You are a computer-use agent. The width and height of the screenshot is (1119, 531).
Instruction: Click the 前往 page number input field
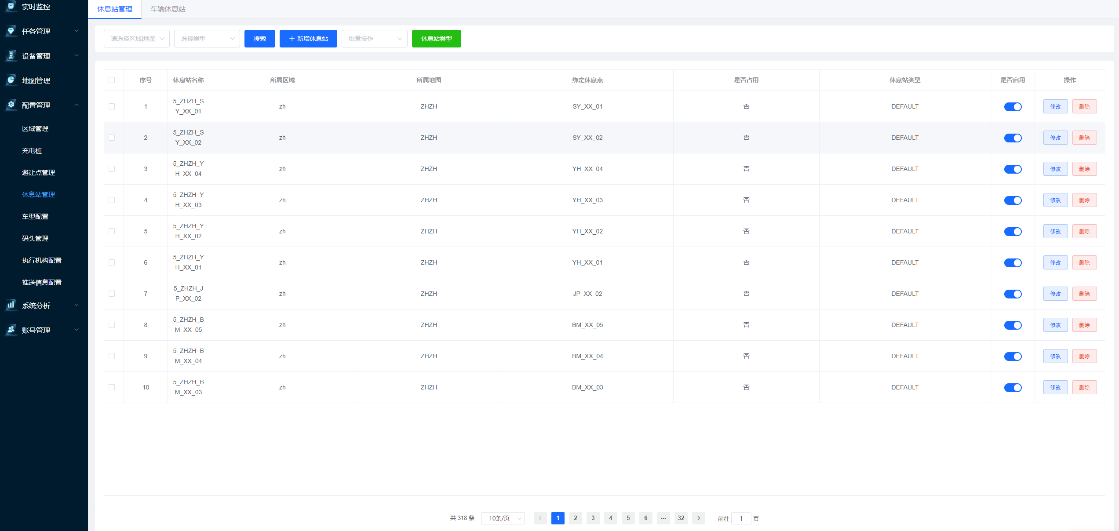pos(741,518)
